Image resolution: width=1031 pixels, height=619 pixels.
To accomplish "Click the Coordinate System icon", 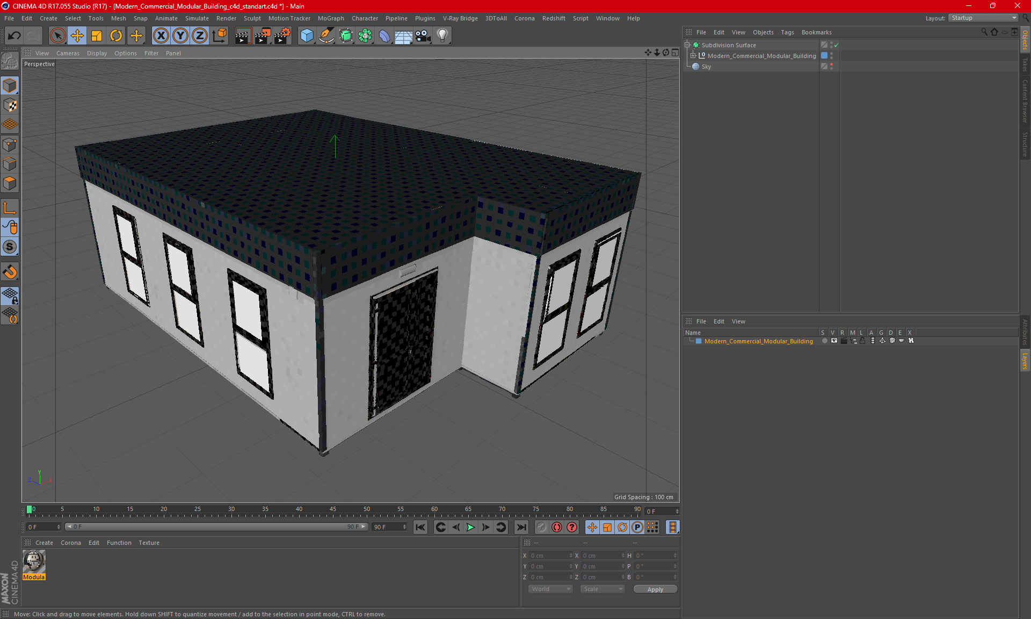I will [x=220, y=36].
